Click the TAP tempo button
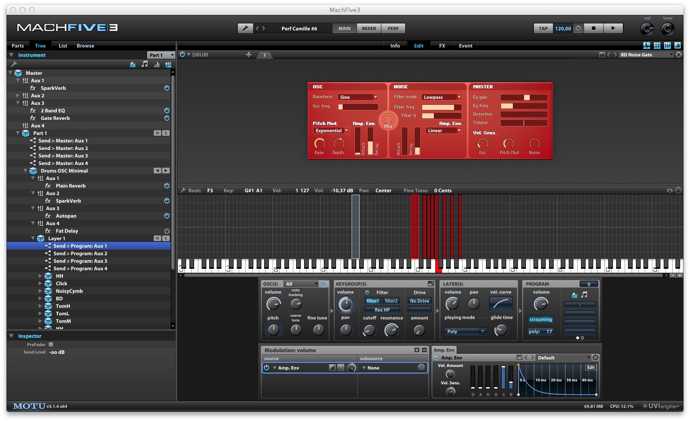The width and height of the screenshot is (690, 421). pos(543,28)
